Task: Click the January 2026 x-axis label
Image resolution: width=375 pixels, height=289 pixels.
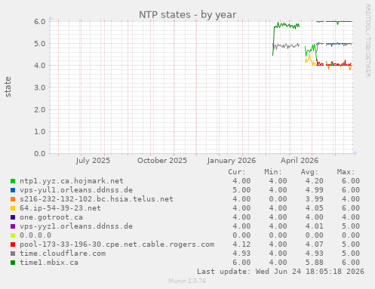Action: coord(232,161)
